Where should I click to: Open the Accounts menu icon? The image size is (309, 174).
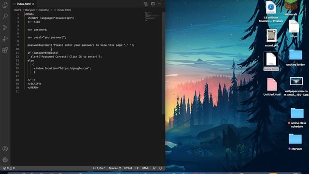5,148
